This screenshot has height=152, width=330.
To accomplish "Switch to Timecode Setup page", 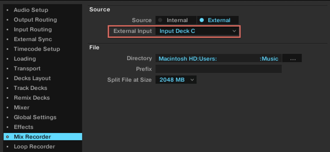I will pyautogui.click(x=37, y=49).
